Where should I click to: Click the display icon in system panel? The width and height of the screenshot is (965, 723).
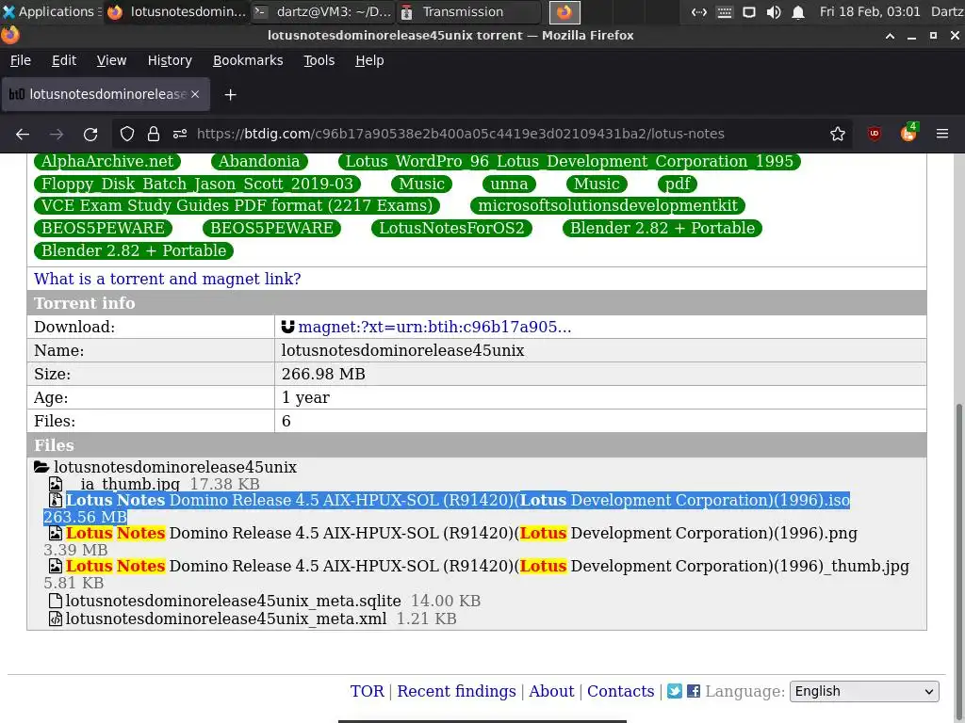[749, 12]
